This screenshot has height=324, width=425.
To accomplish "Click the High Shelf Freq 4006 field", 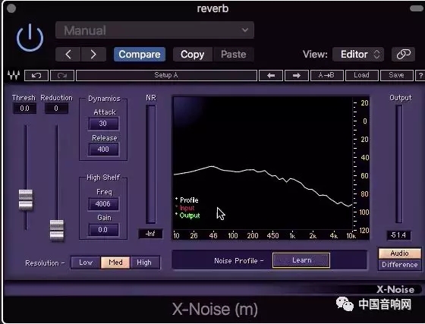I will [x=103, y=203].
